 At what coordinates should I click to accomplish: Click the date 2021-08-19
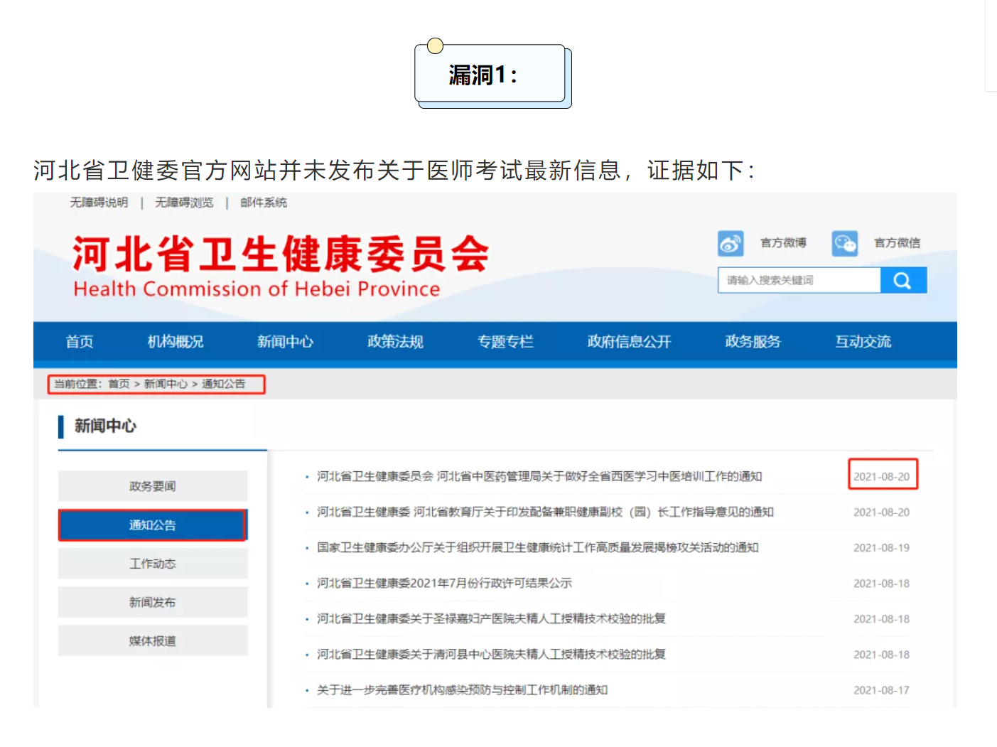(881, 547)
